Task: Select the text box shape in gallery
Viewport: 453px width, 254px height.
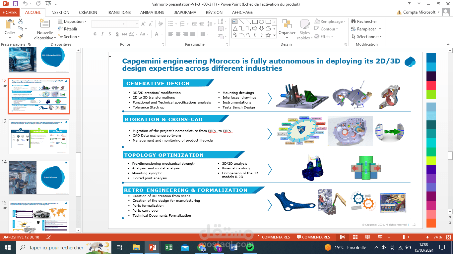Action: [235, 21]
